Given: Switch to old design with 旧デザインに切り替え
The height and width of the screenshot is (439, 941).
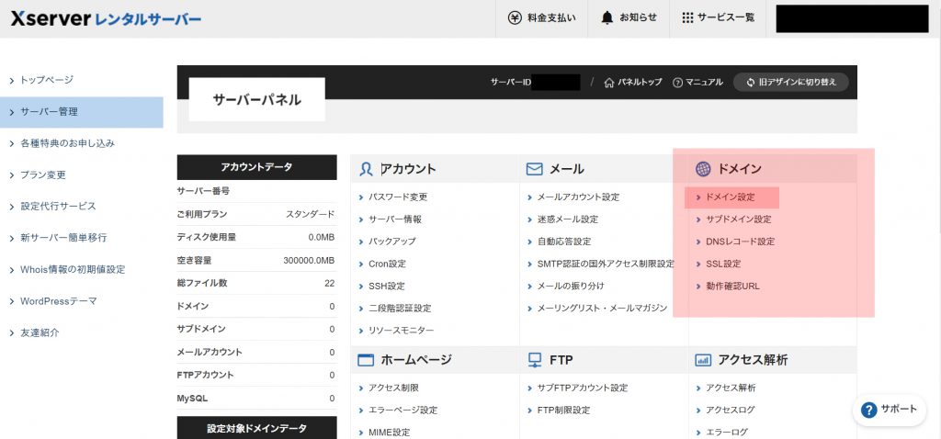Looking at the screenshot, I should click(790, 83).
